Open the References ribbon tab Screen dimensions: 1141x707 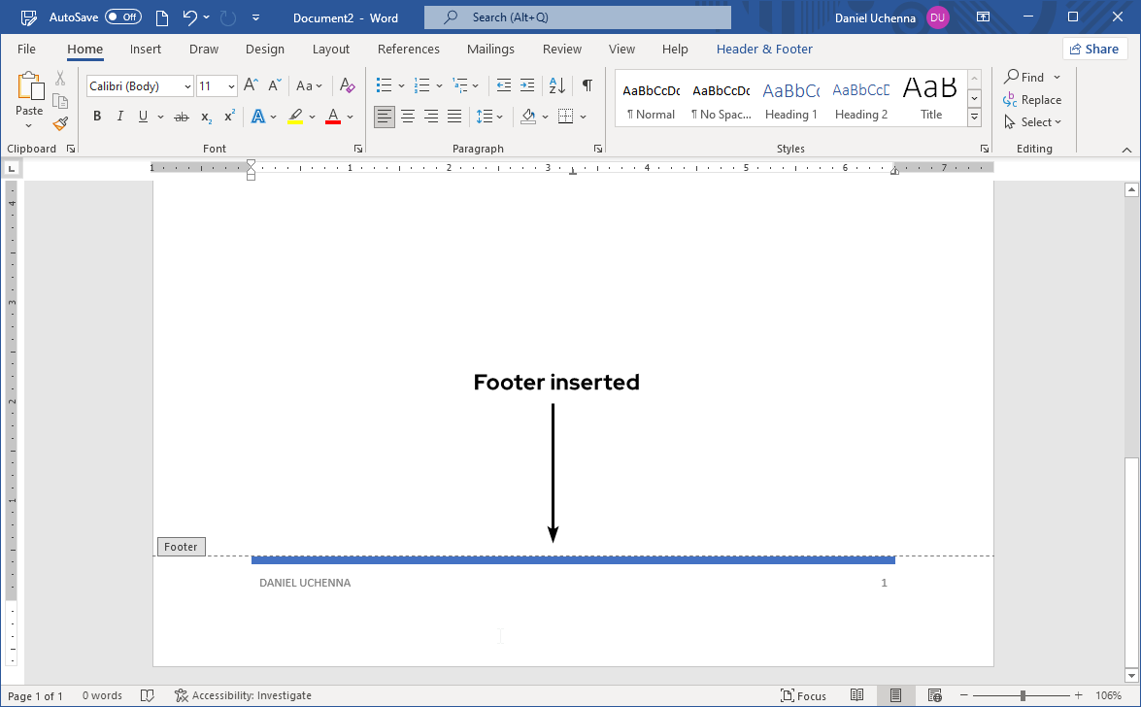pyautogui.click(x=409, y=49)
